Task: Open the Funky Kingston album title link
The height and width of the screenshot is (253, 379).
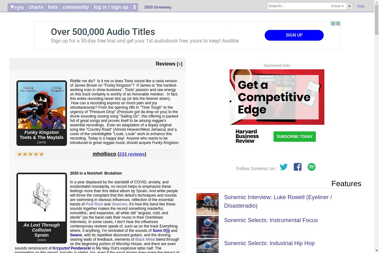Action: coord(42,132)
